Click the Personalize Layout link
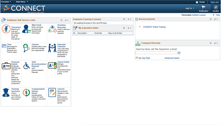222x125 pixels. [x=203, y=15]
